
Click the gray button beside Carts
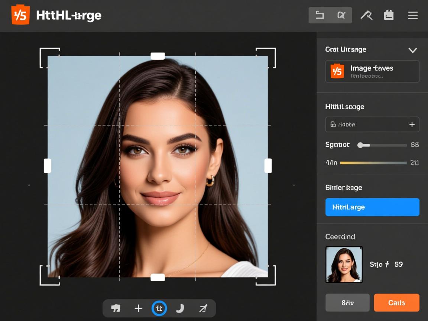tap(347, 303)
